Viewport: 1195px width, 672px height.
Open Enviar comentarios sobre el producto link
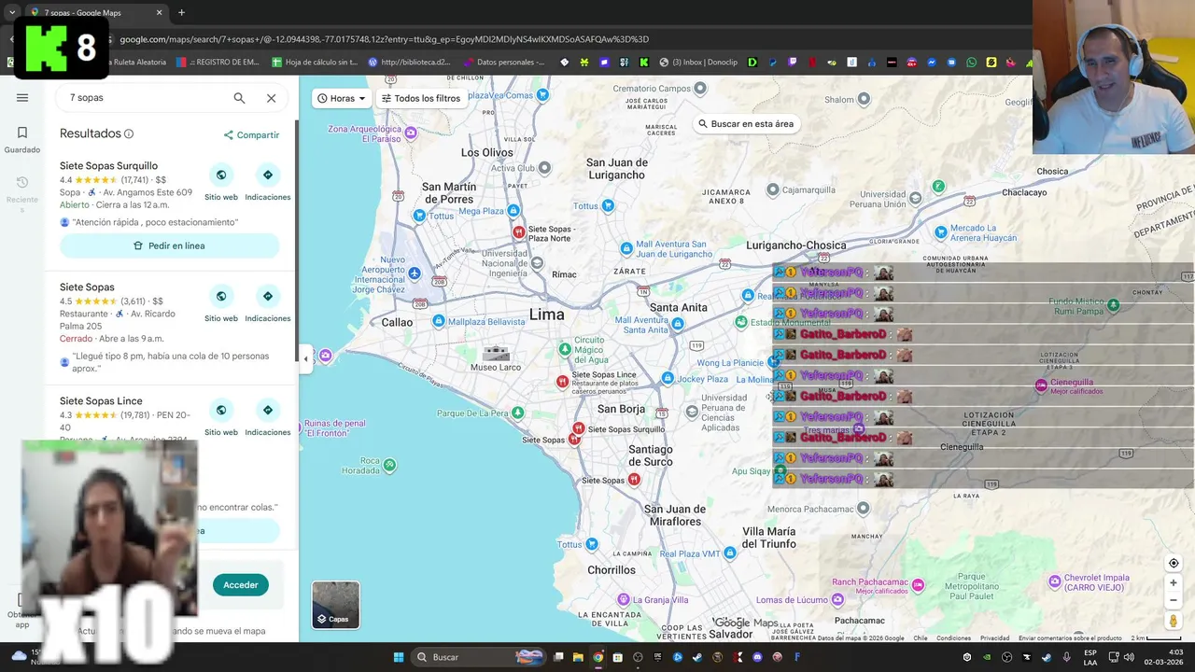[x=1070, y=638]
